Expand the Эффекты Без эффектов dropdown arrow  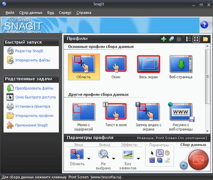(138, 159)
